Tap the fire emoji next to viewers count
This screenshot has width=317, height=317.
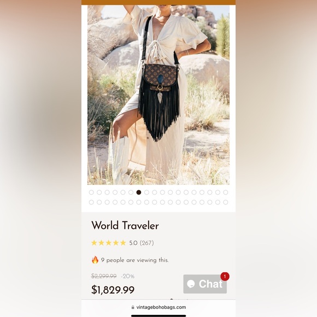95,260
